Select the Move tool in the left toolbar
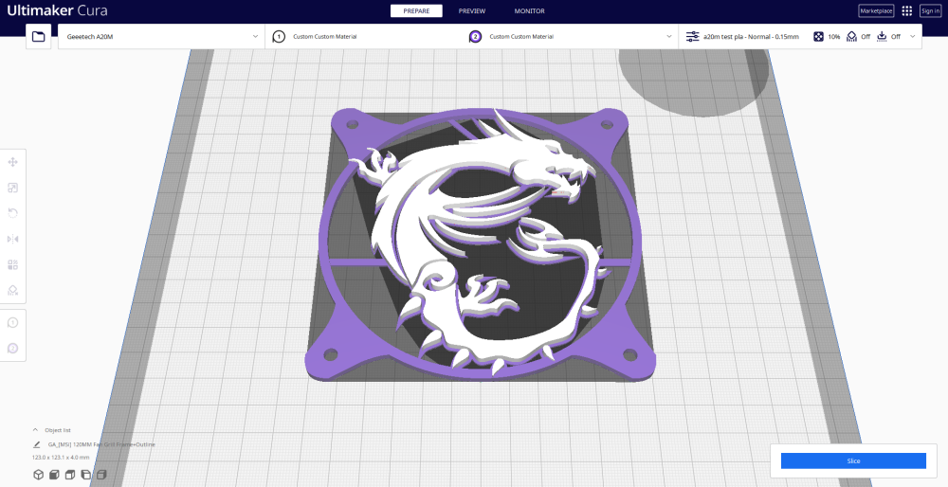Image resolution: width=948 pixels, height=487 pixels. click(x=12, y=162)
